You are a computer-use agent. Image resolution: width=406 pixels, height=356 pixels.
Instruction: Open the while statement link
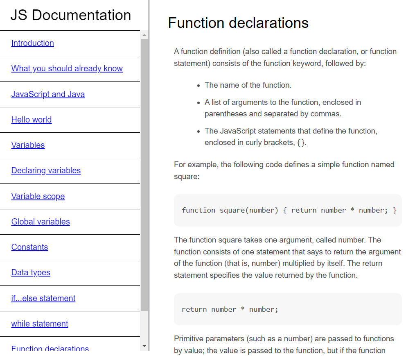click(39, 324)
